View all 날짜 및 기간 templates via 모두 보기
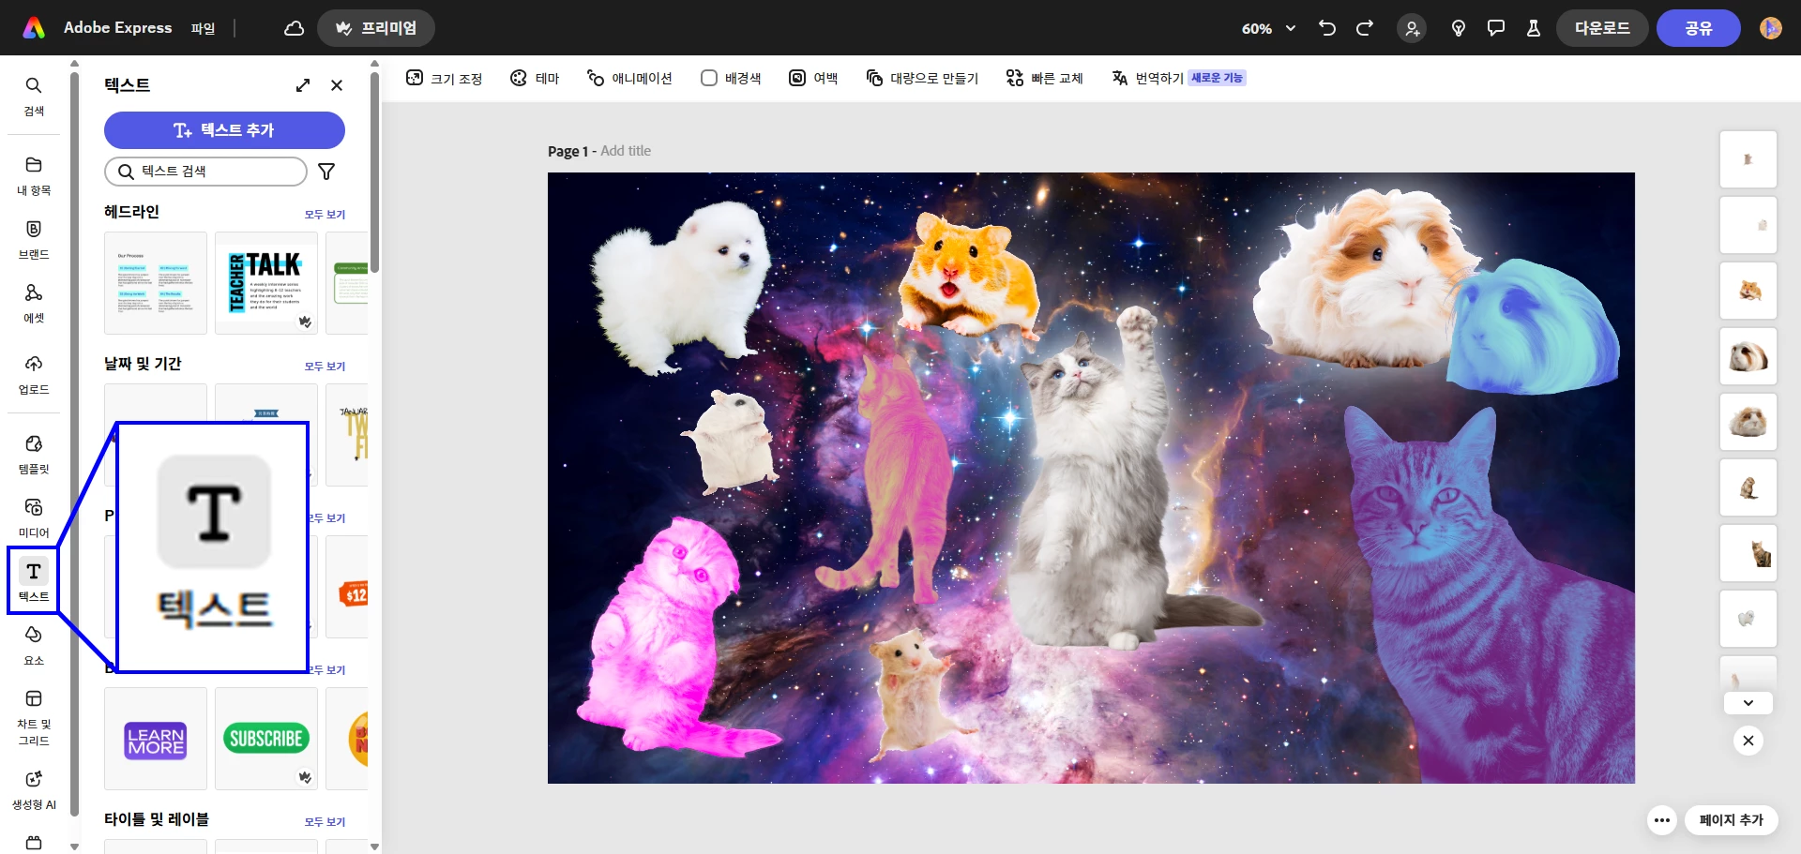This screenshot has height=854, width=1801. pos(325,367)
